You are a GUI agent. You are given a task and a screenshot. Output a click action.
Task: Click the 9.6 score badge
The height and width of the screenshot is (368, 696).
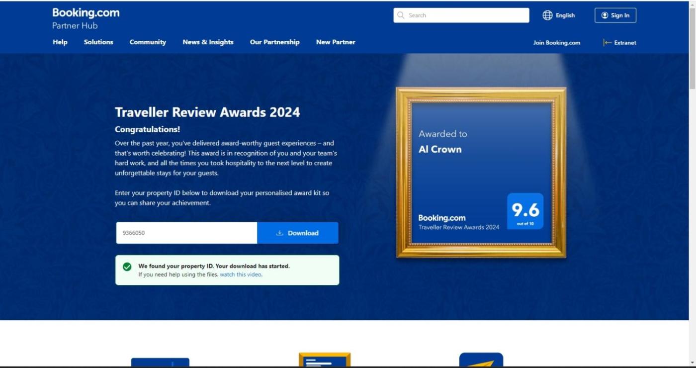pyautogui.click(x=525, y=211)
